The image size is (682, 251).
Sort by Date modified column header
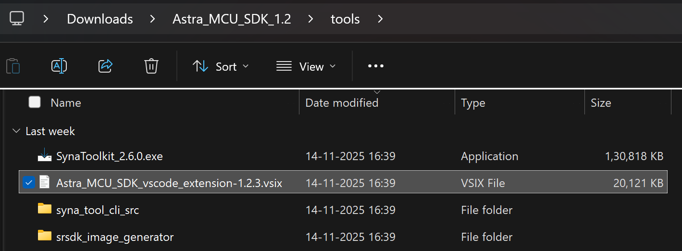click(x=342, y=103)
